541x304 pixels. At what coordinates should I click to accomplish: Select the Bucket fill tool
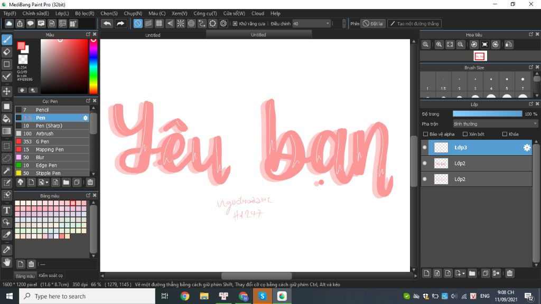click(x=7, y=119)
